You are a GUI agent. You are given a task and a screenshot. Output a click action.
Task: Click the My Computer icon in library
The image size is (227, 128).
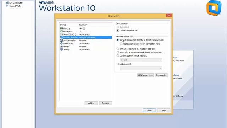[7, 3]
